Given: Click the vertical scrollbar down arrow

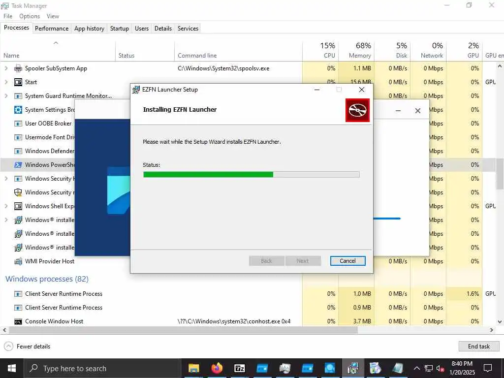Looking at the screenshot, I should coord(500,322).
